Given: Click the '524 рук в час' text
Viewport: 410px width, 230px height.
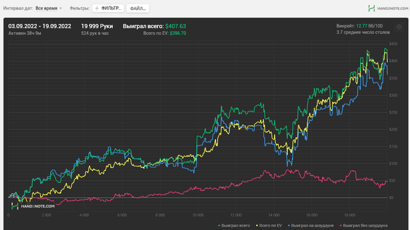Looking at the screenshot, I should pyautogui.click(x=95, y=33).
